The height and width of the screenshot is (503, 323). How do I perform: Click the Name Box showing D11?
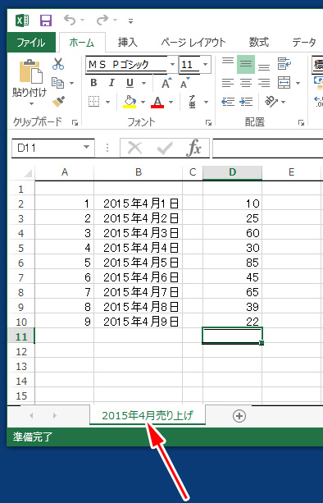[53, 148]
